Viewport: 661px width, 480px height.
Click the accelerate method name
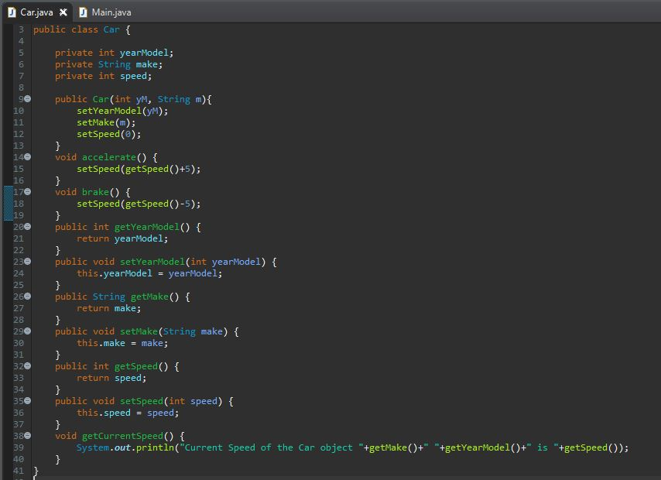tap(109, 157)
